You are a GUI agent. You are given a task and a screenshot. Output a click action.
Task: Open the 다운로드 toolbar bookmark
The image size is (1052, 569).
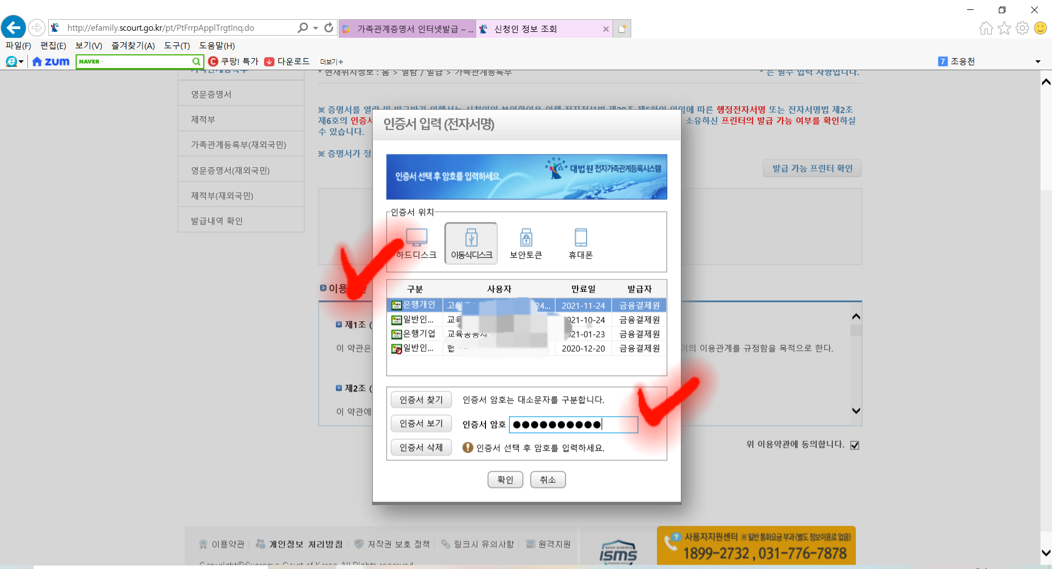[x=287, y=61]
